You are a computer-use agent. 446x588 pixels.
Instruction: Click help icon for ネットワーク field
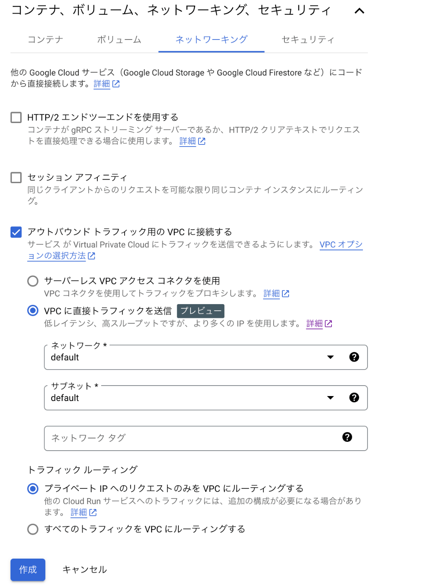click(354, 357)
